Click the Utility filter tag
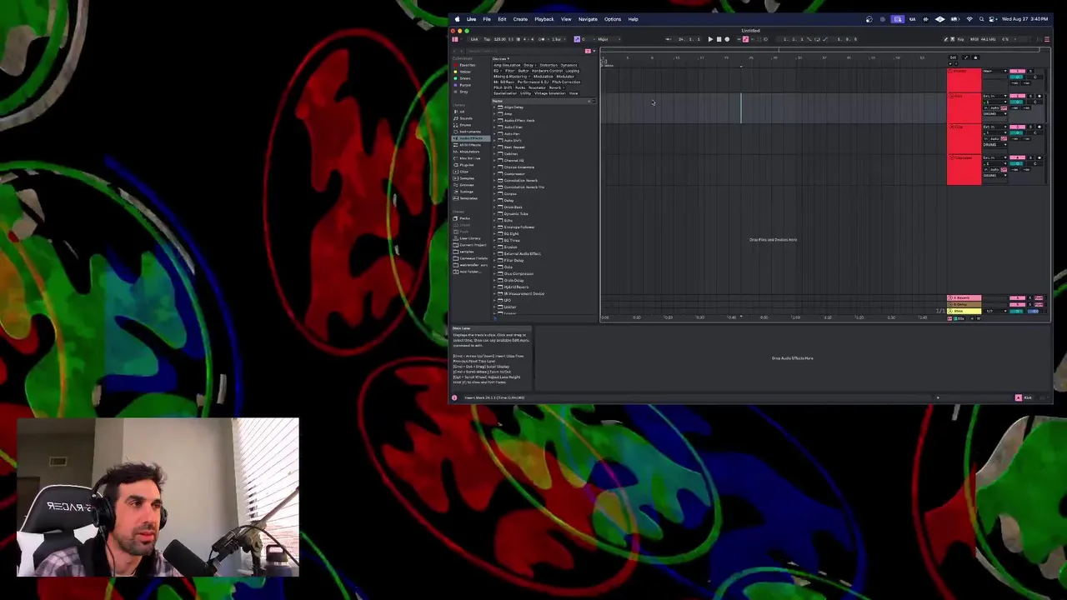 pos(526,93)
